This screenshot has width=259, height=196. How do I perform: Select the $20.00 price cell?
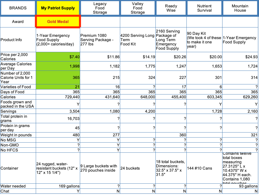pos(205,57)
